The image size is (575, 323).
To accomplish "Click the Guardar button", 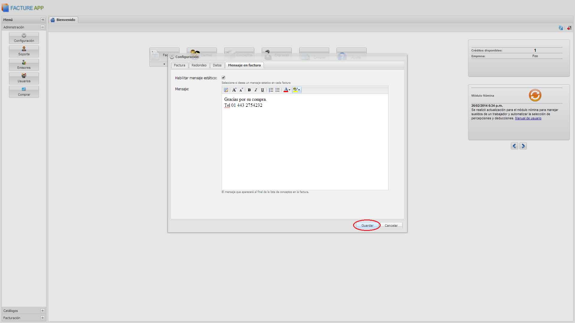I will [x=367, y=226].
